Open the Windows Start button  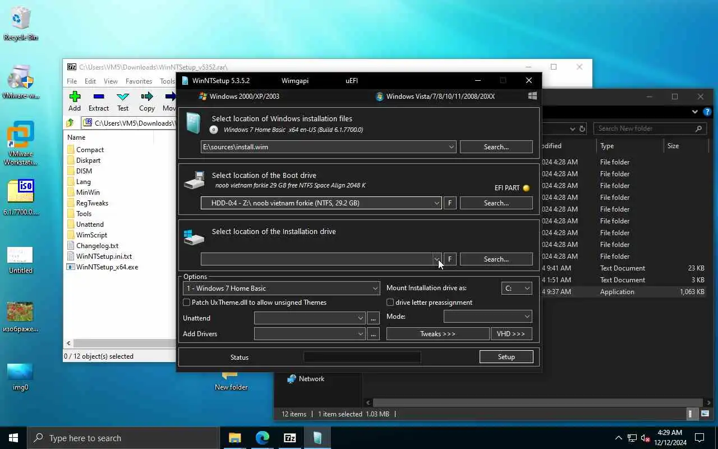13,438
